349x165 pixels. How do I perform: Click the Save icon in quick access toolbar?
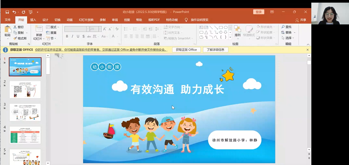pyautogui.click(x=7, y=12)
